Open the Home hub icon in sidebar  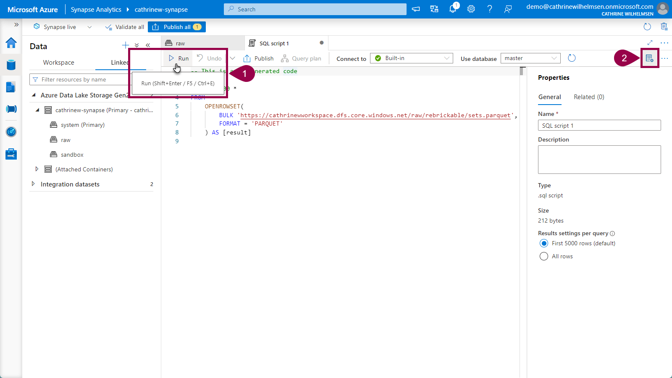pyautogui.click(x=11, y=43)
